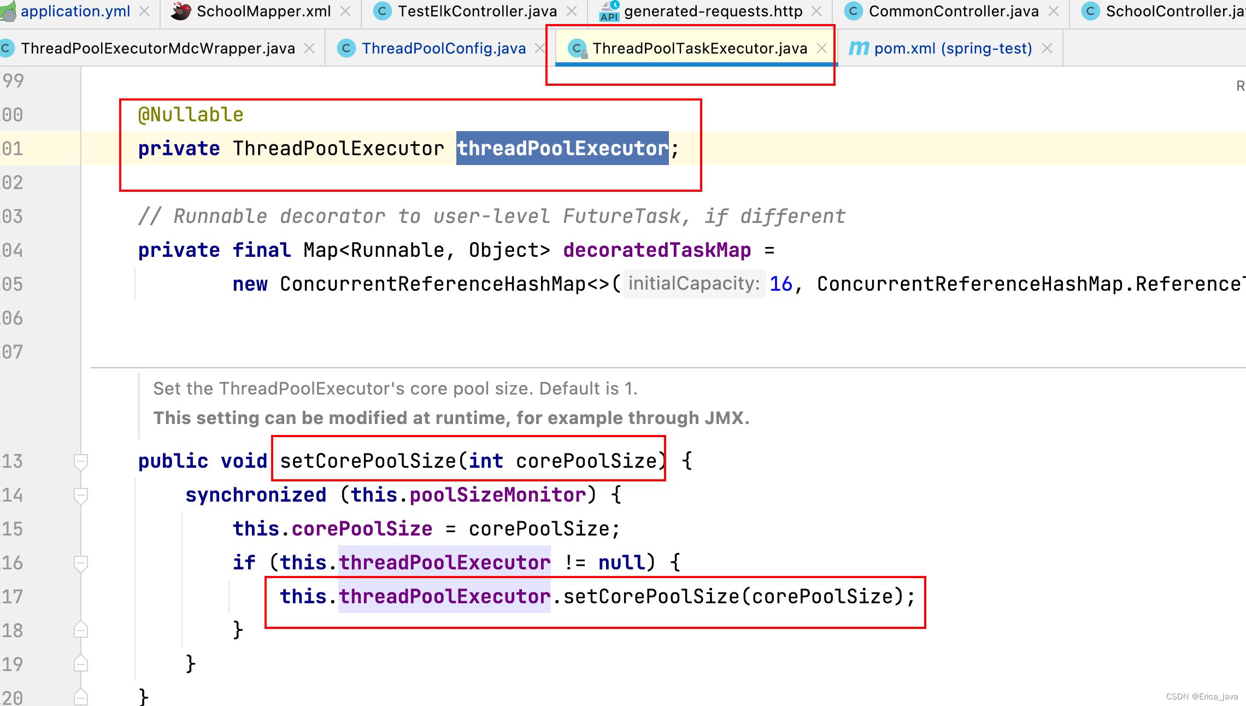Close the generated-requests.http tab
Screen dimensions: 1246x706
(x=816, y=11)
